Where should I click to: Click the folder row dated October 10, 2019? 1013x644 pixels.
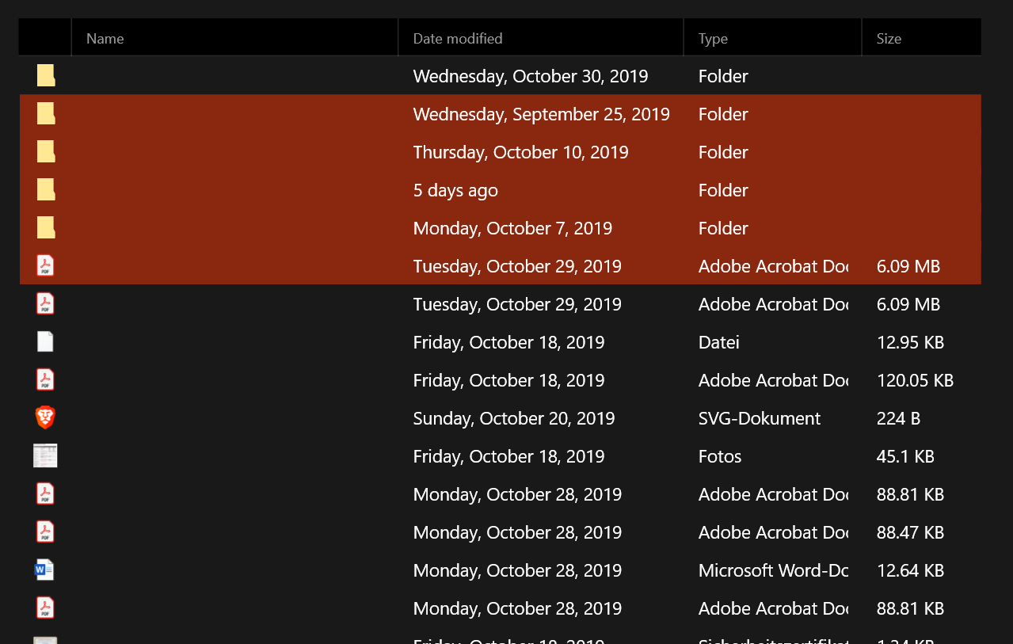(x=501, y=152)
